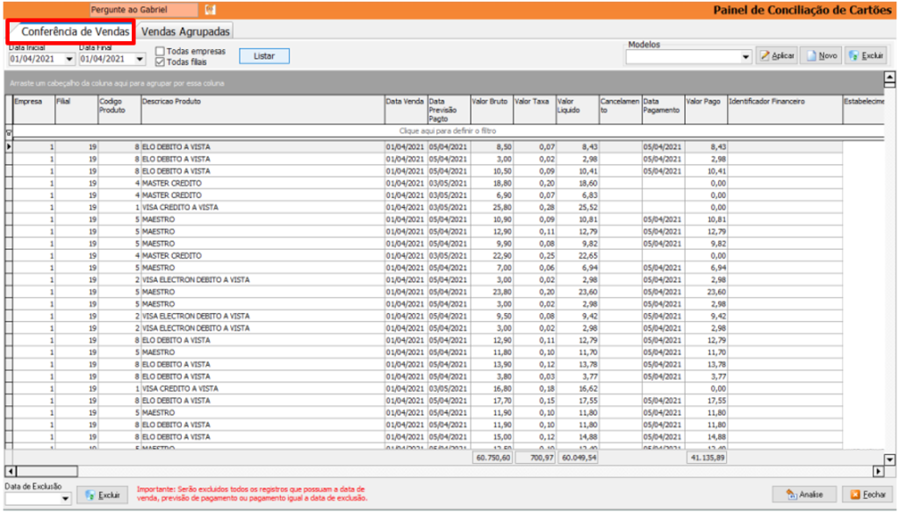Sort by the Empresa column header
Screen dimensions: 899x513
(34, 110)
